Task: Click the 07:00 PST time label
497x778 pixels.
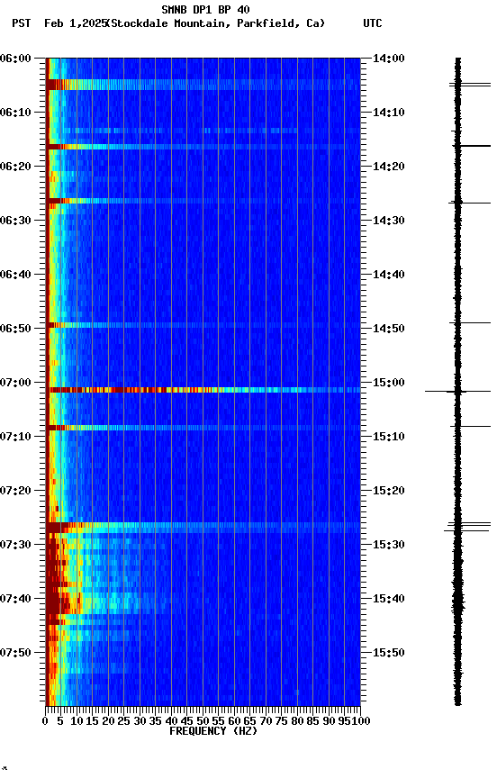Action: [x=15, y=383]
